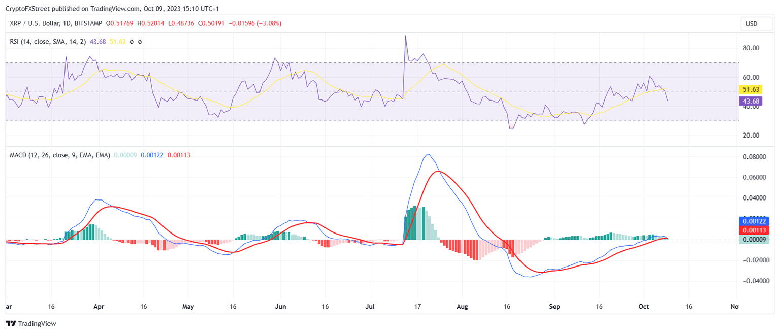Select the purple RSI value label 43.68

pos(752,101)
